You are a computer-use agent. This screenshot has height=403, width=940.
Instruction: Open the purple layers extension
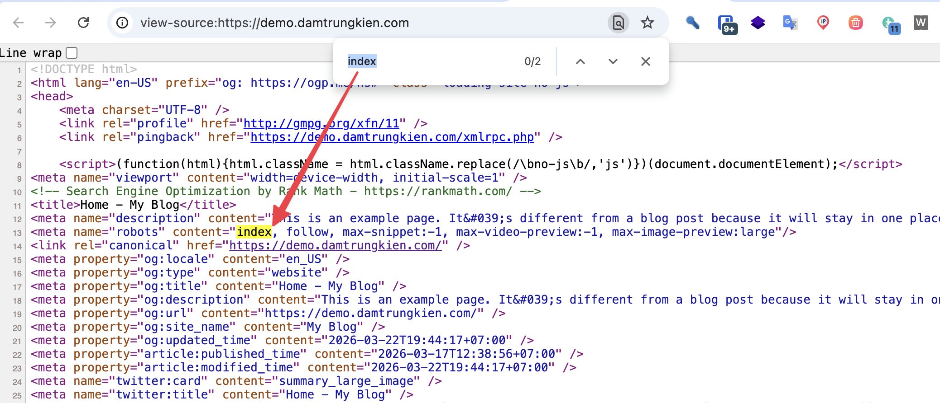pos(758,23)
